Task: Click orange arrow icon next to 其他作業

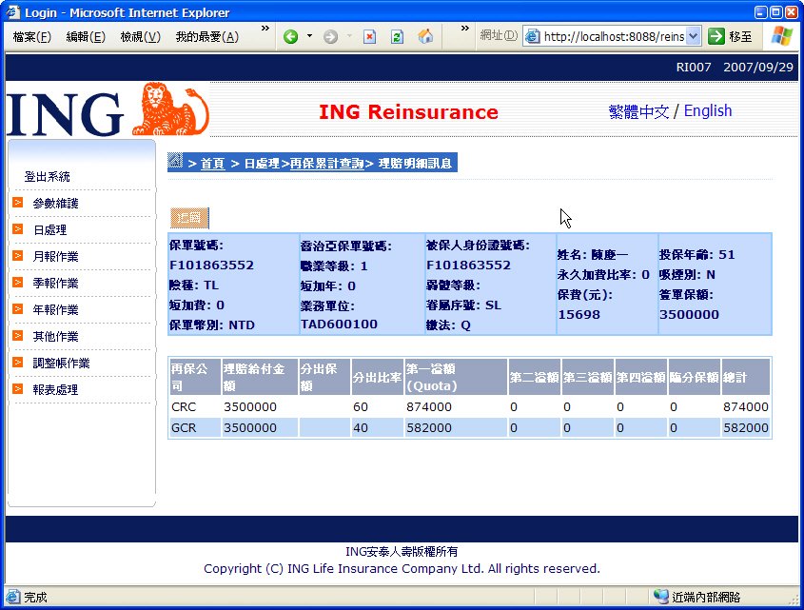Action: pyautogui.click(x=18, y=336)
